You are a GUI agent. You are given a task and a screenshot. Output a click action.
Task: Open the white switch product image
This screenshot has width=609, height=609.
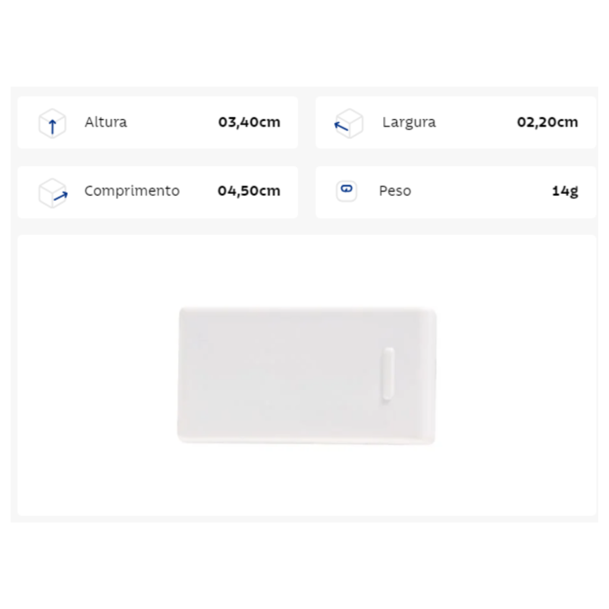click(x=307, y=375)
